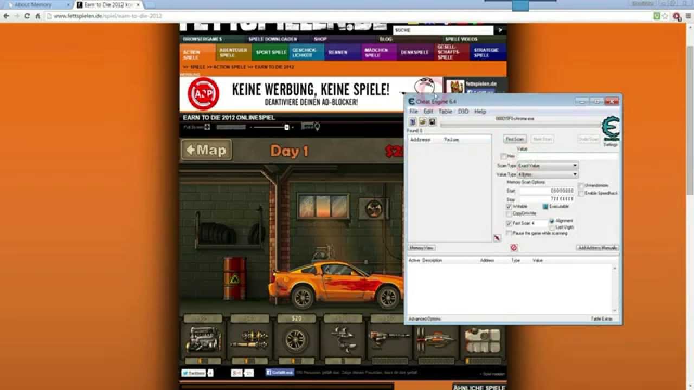Select the gun upgrade icon in the game
Viewport: 694px width, 390px height.
(x=389, y=339)
